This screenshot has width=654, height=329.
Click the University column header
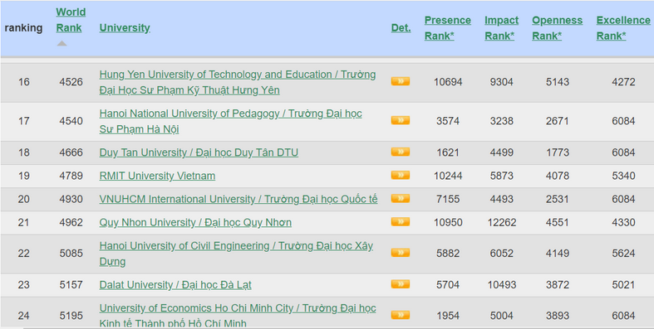[x=125, y=28]
